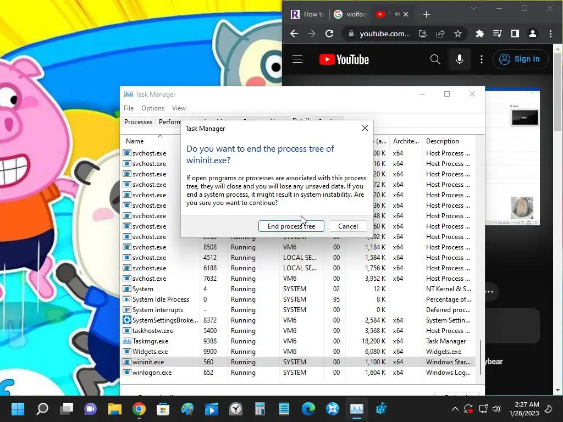Click the 18,200 K memory value
The height and width of the screenshot is (422, 563).
373,341
